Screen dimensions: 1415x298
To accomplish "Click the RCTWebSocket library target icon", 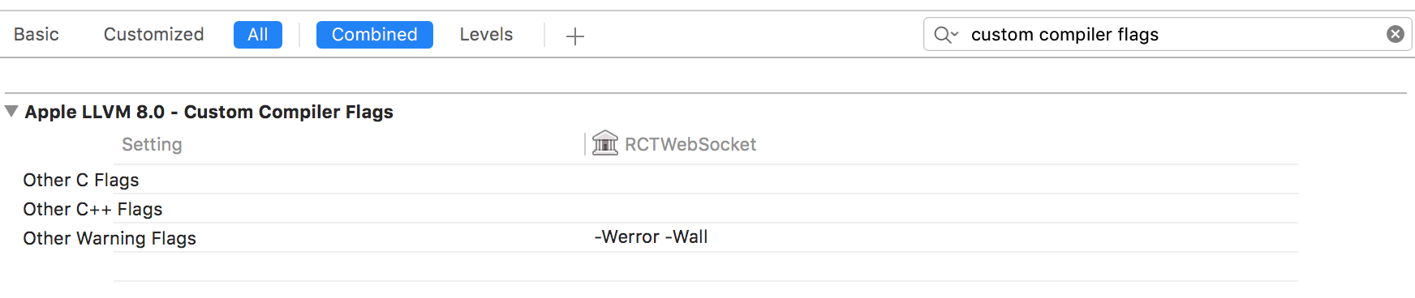I will click(x=604, y=143).
